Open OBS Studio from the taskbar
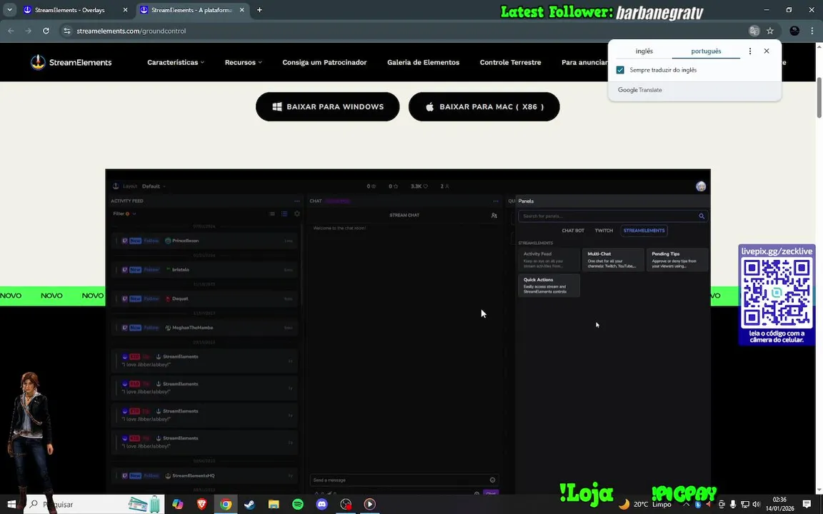The height and width of the screenshot is (514, 823). click(346, 504)
